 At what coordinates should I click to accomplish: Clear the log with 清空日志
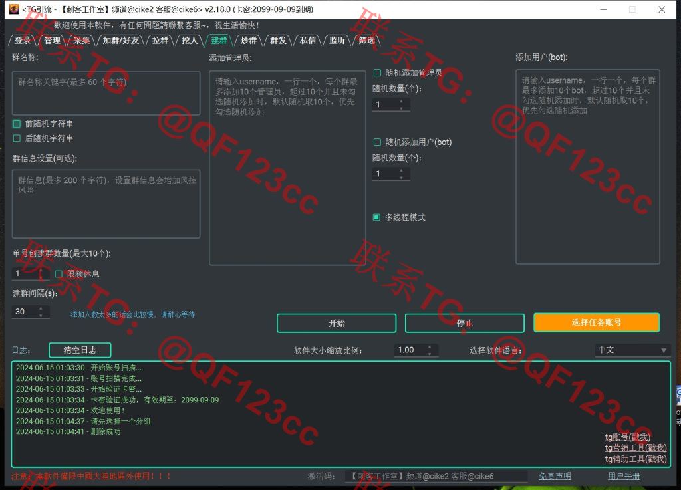[x=80, y=350]
